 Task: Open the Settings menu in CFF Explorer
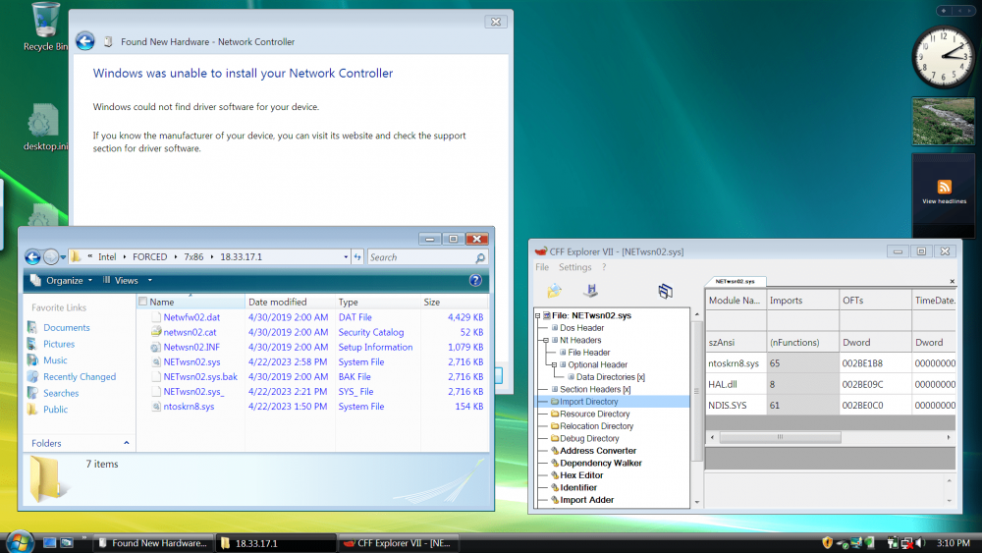click(x=574, y=267)
